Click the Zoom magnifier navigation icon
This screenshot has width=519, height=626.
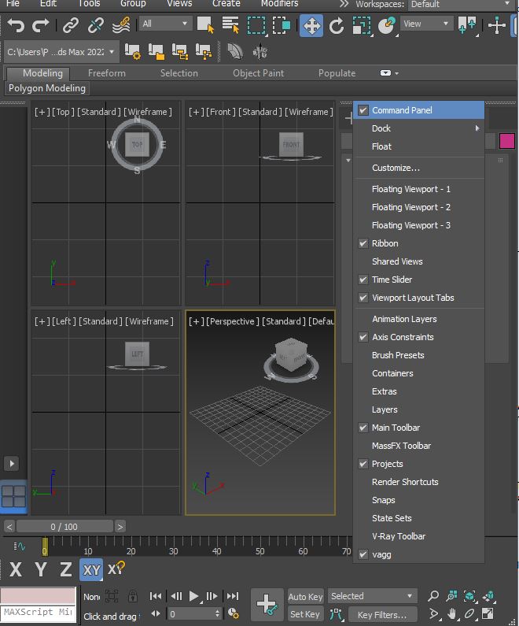point(433,596)
